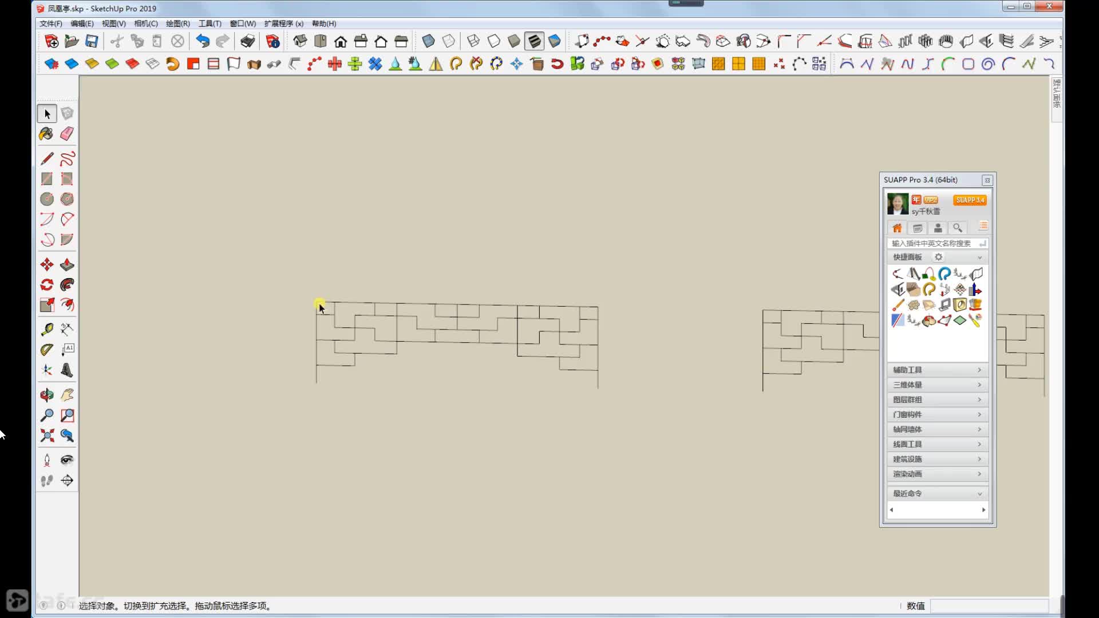Click the 数值 measurements input box

(x=989, y=606)
